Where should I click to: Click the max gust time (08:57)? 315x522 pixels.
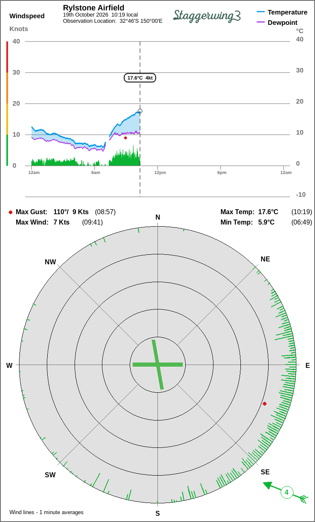105,212
